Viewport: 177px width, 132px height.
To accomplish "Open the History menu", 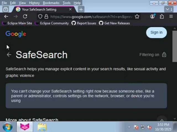I will pos(34,3).
